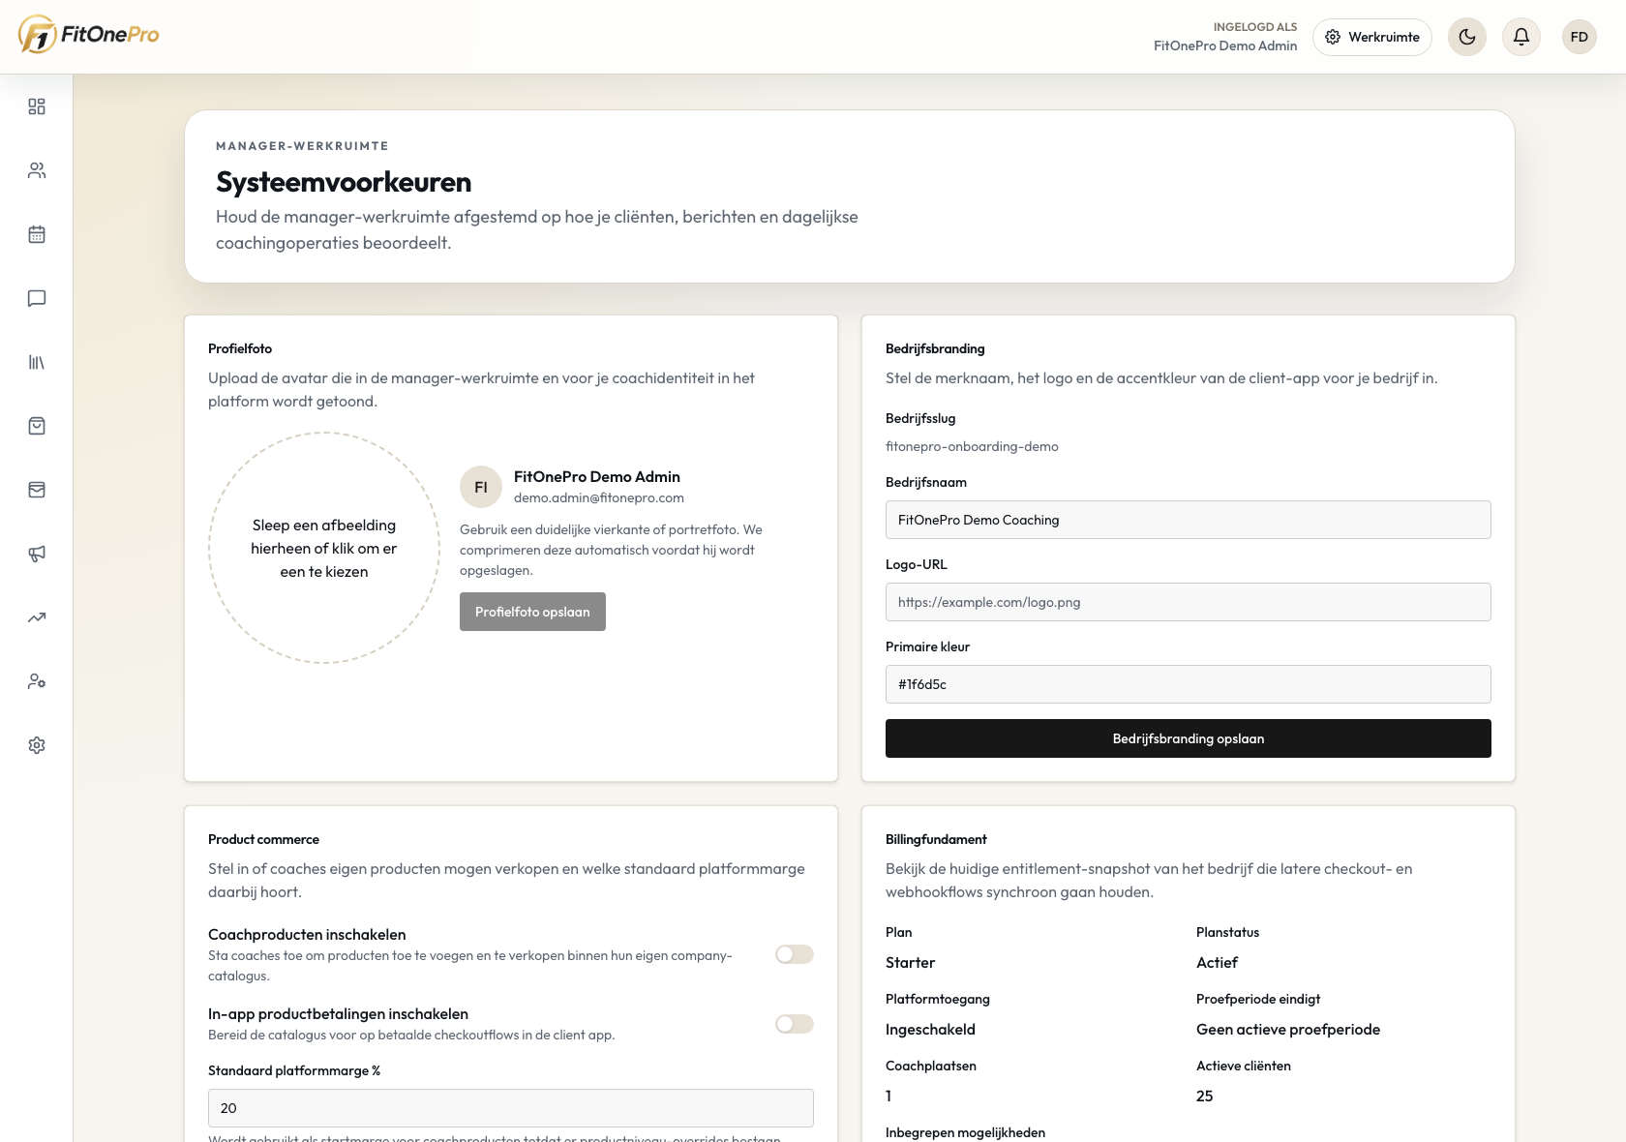Click the Product commerce card title

click(263, 839)
